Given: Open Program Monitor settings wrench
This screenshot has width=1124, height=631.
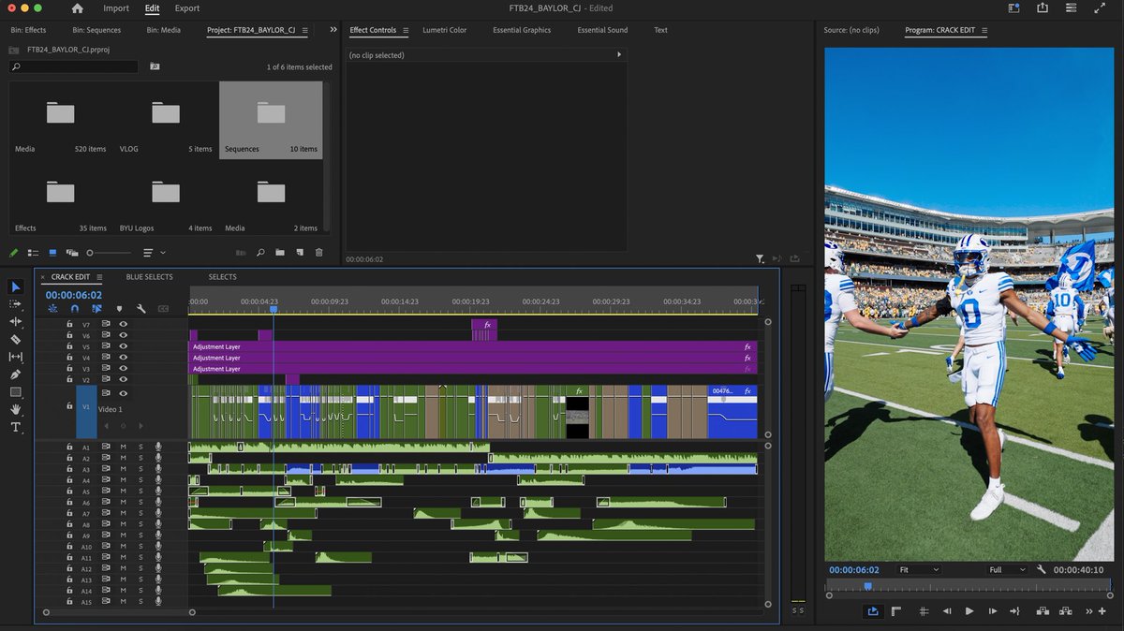Looking at the screenshot, I should [1042, 569].
